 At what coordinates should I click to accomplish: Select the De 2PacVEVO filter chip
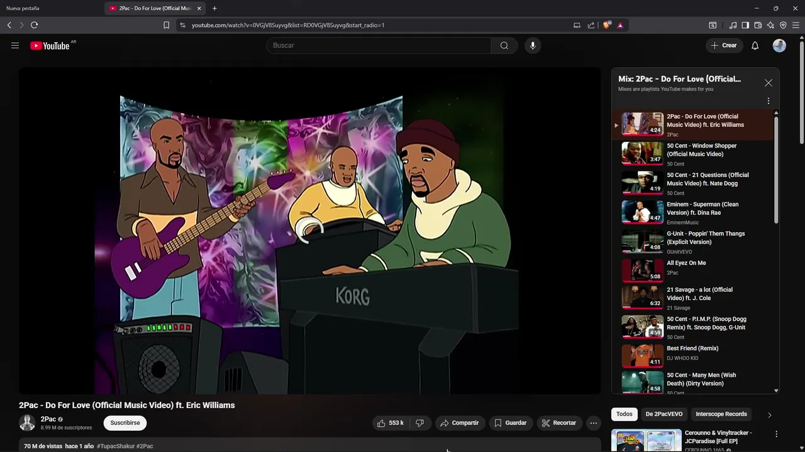(x=664, y=414)
